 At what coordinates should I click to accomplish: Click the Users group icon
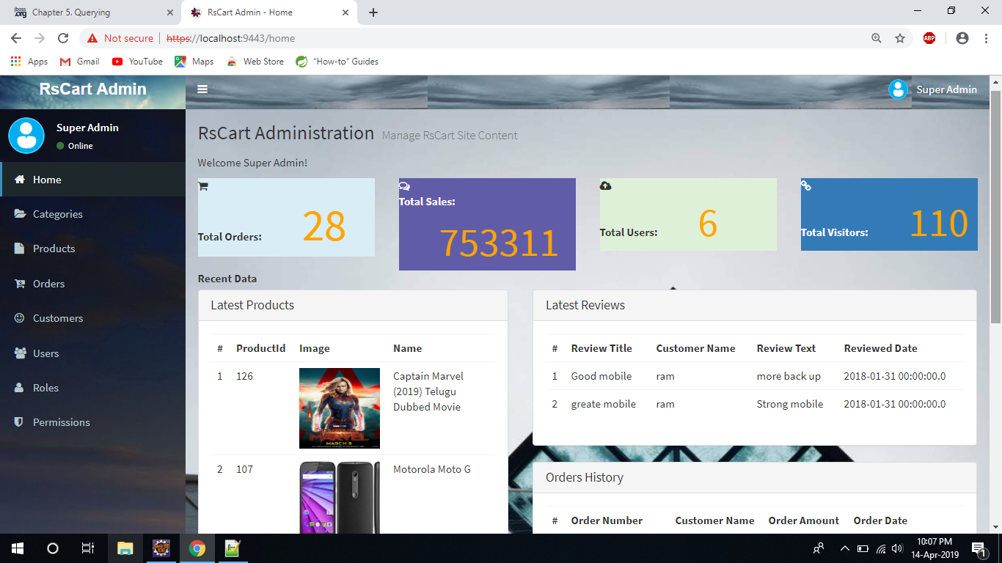pyautogui.click(x=20, y=353)
